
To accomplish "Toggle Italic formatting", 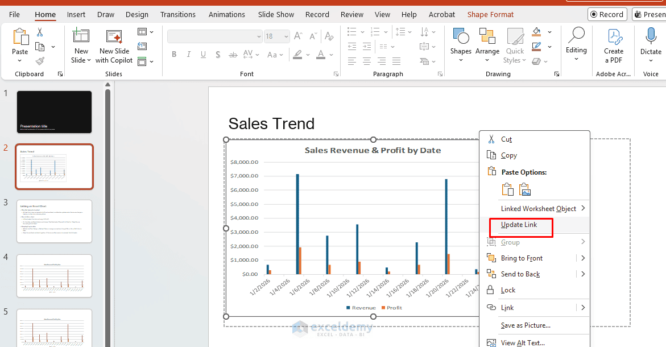I will tap(189, 55).
